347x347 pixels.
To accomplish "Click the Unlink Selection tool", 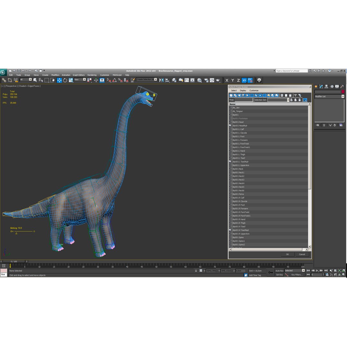I will pyautogui.click(x=10, y=80).
